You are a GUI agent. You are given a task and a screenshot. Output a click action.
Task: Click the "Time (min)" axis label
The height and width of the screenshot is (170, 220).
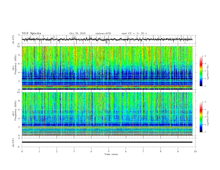click(x=111, y=154)
